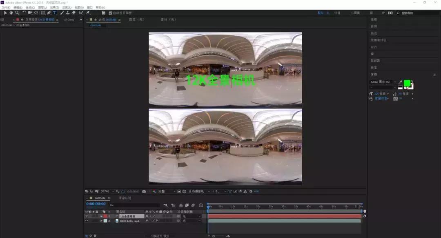Select the Eraser tool

tap(73, 13)
